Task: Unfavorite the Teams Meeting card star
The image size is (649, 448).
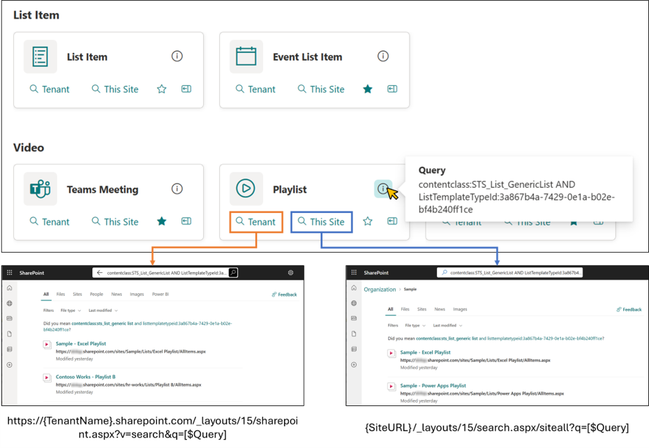Action: (x=162, y=221)
